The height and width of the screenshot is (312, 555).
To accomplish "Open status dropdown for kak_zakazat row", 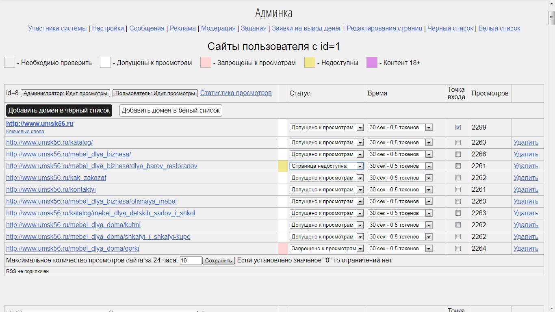I will (327, 178).
